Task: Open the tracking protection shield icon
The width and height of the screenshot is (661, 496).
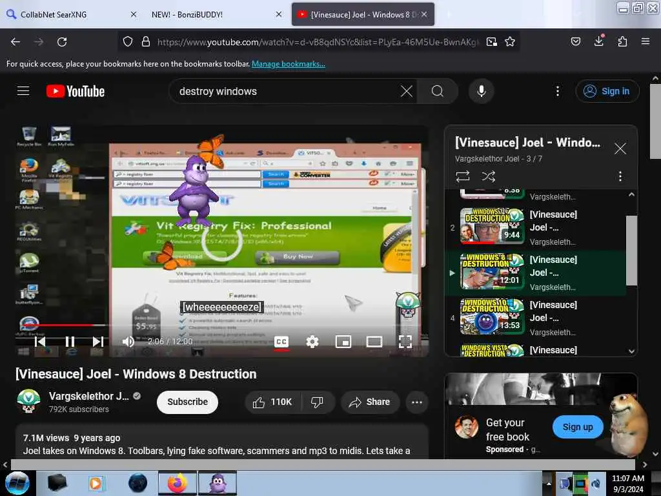Action: click(x=128, y=42)
